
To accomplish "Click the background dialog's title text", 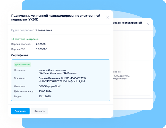I will click(x=128, y=23).
